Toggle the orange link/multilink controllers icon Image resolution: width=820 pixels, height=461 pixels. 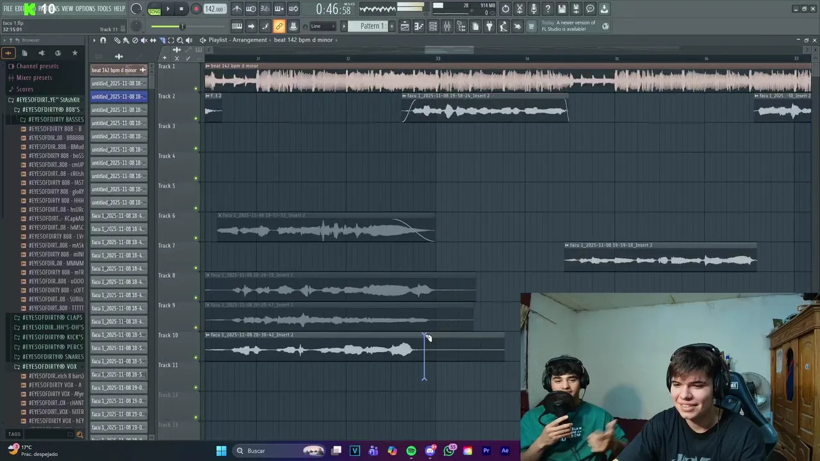point(279,26)
